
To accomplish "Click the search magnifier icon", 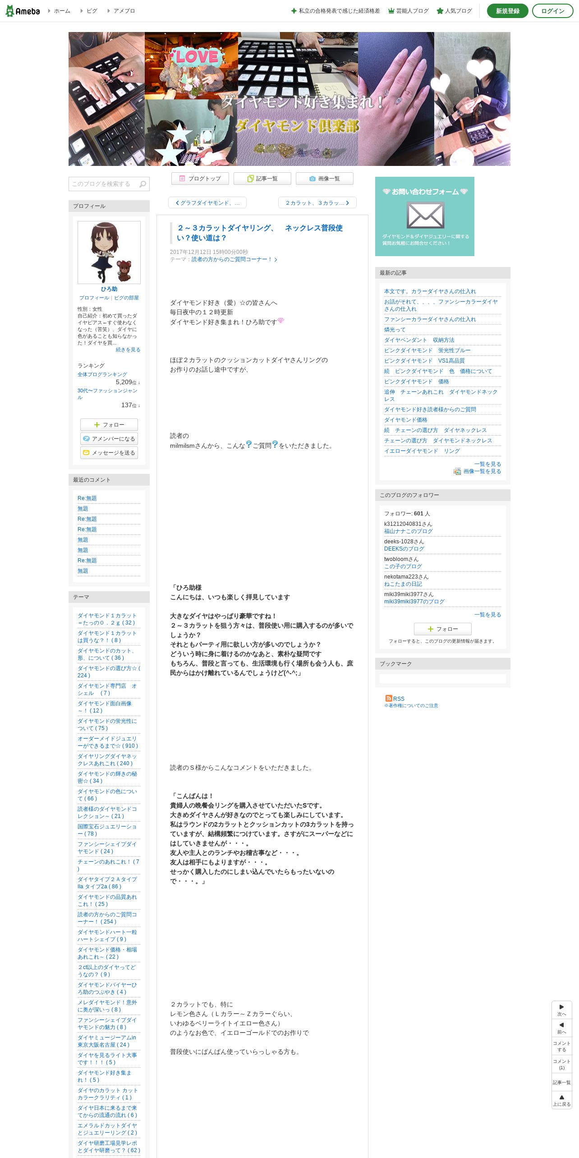I will [143, 184].
